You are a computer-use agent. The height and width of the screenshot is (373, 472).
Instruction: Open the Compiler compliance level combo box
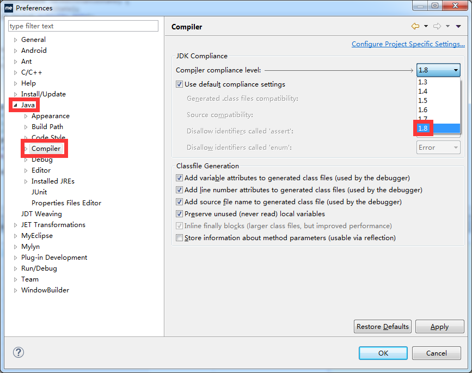438,70
